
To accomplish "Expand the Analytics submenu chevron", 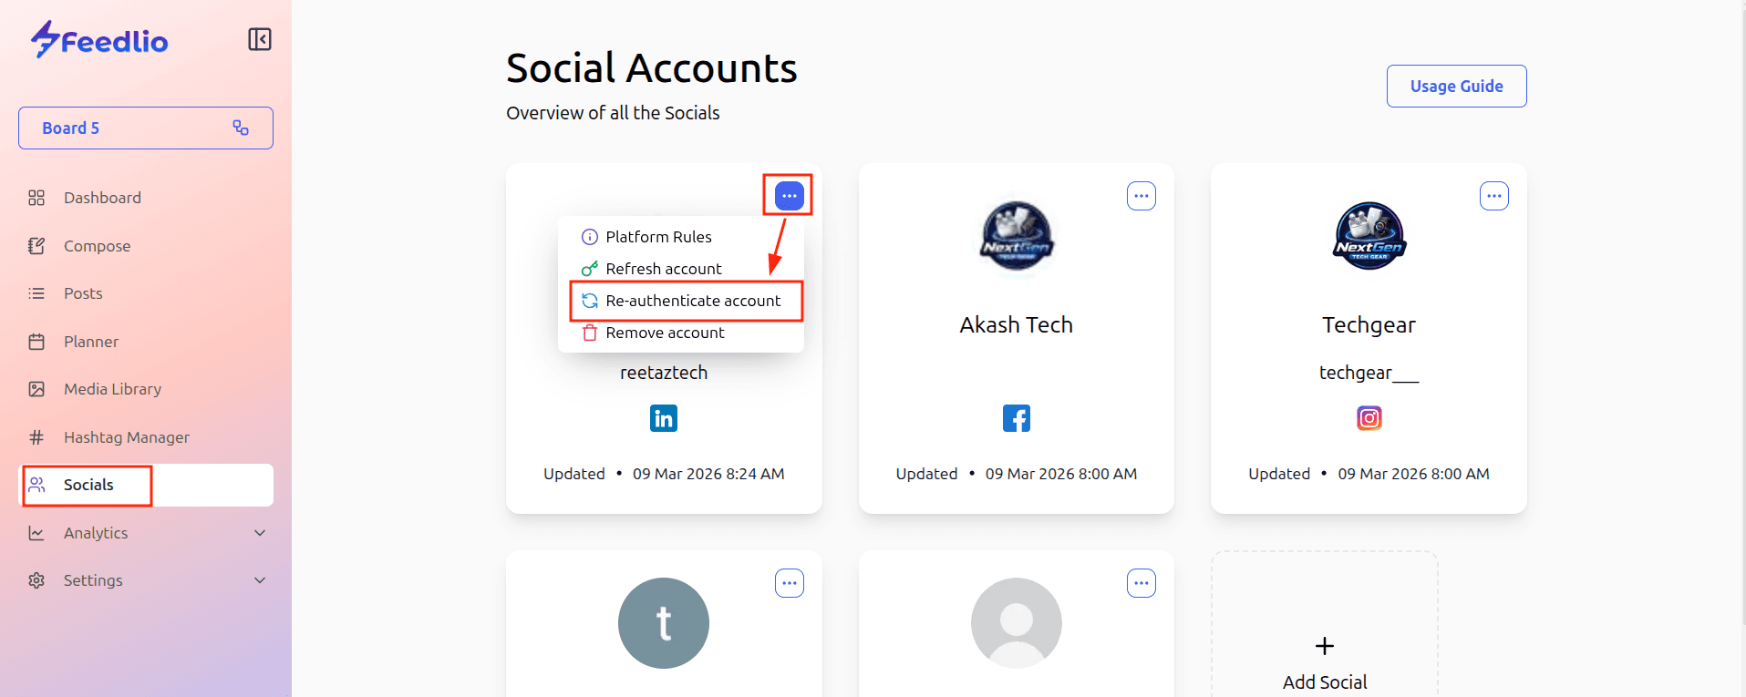I will point(260,533).
